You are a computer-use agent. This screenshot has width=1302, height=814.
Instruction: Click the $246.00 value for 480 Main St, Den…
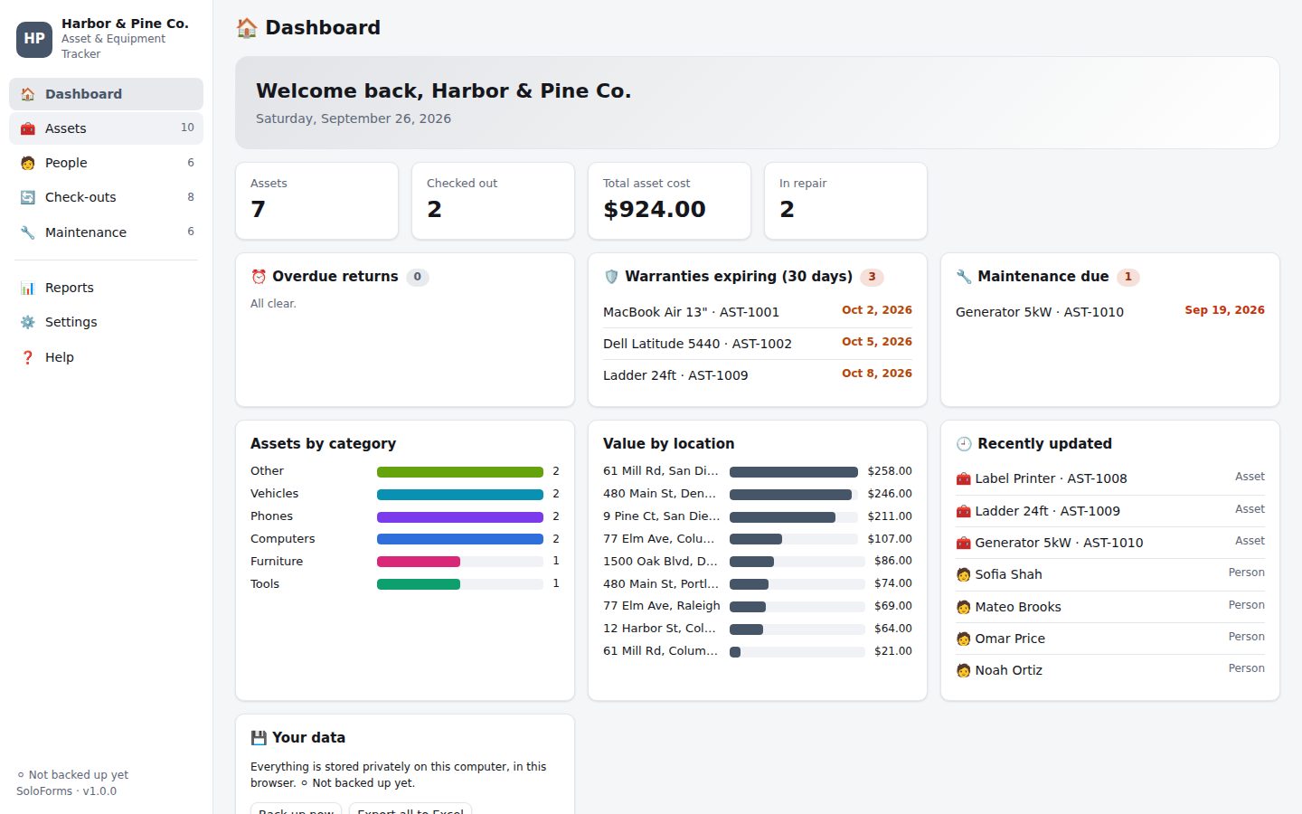(890, 494)
